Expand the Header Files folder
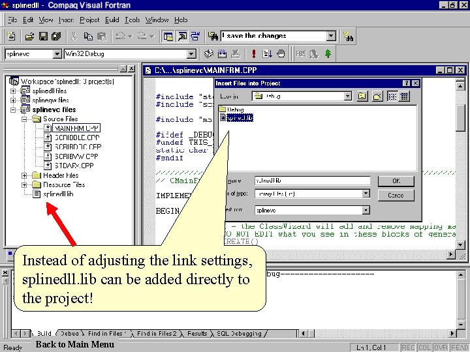 pyautogui.click(x=24, y=175)
